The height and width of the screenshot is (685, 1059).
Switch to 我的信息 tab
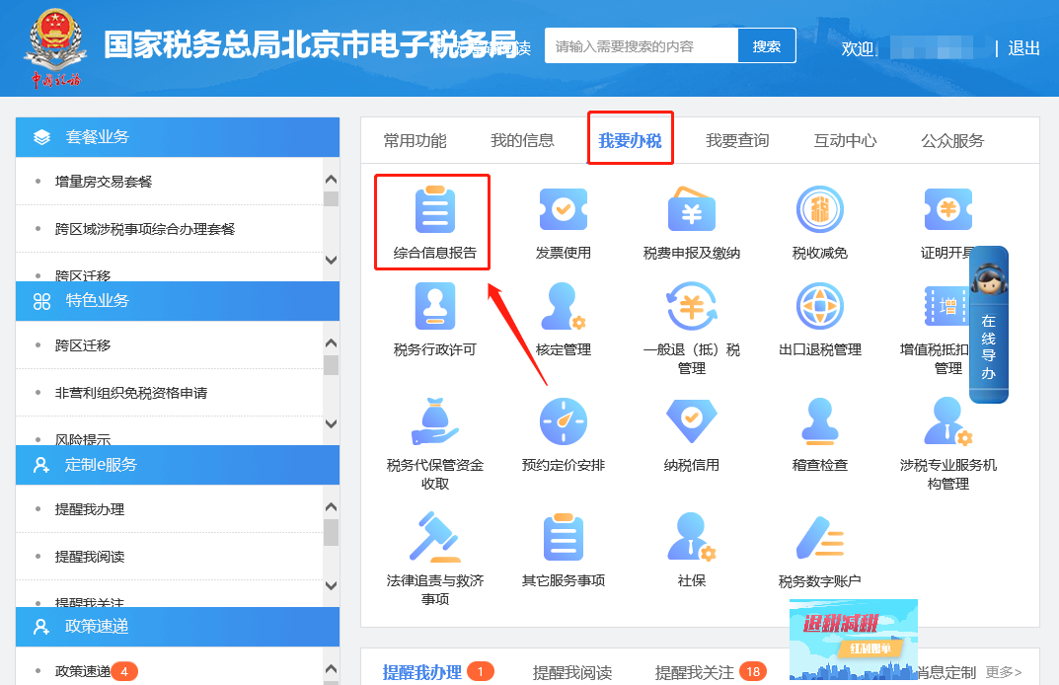522,140
